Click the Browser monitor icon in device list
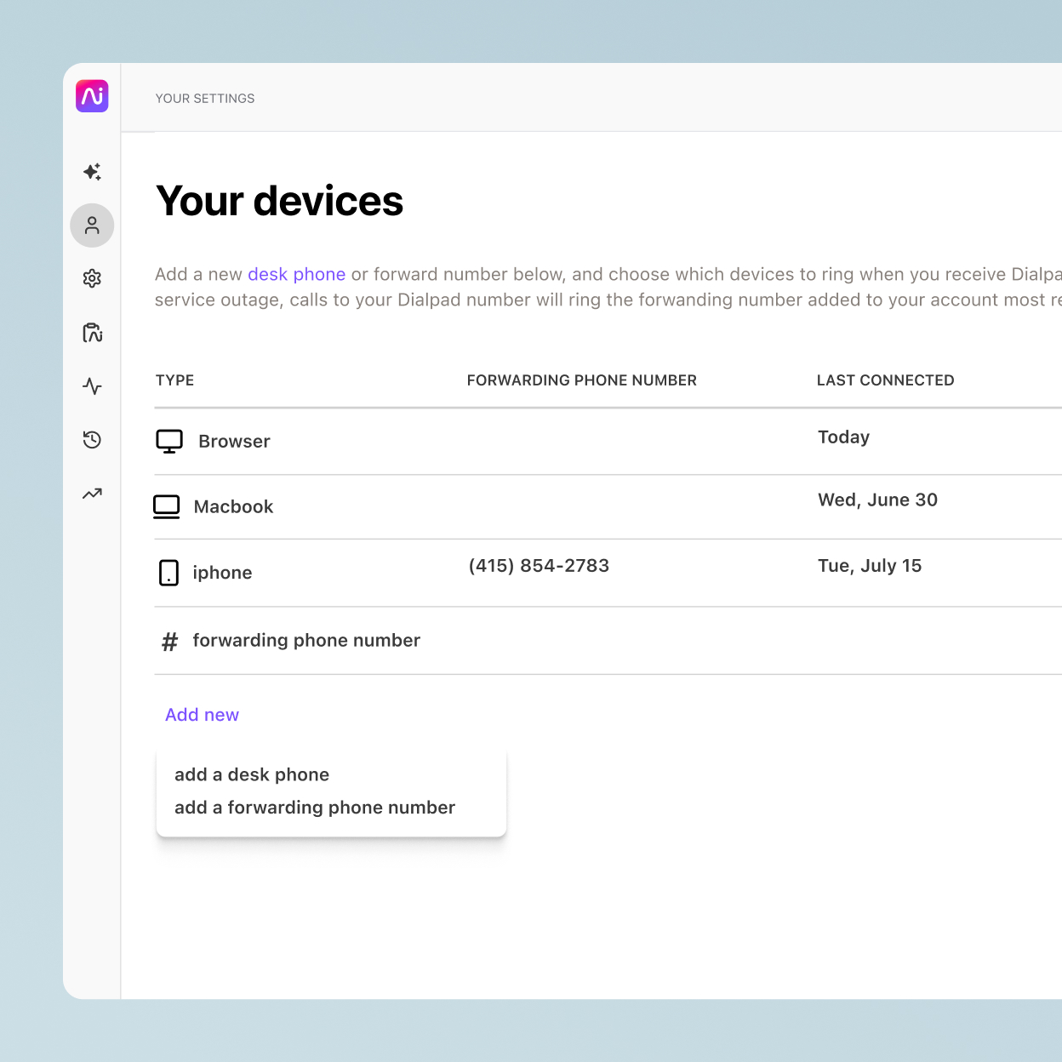 (x=169, y=441)
